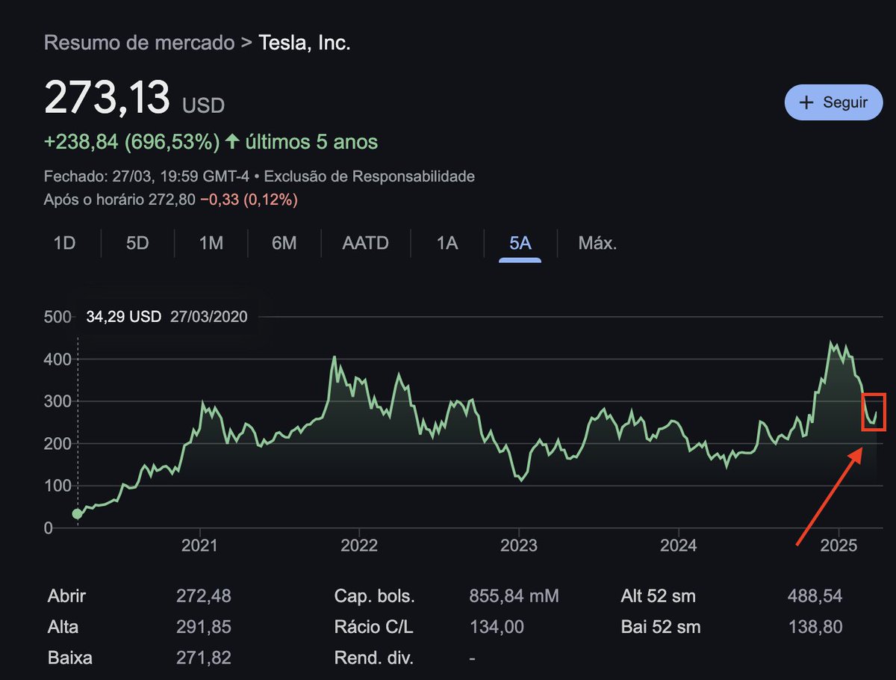Select the 1D time range tab
Image resolution: width=896 pixels, height=680 pixels.
(x=65, y=243)
